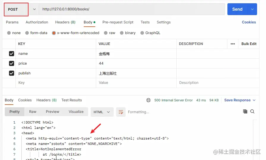266x160 pixels.
Task: Click Save Response
Action: pyautogui.click(x=237, y=100)
